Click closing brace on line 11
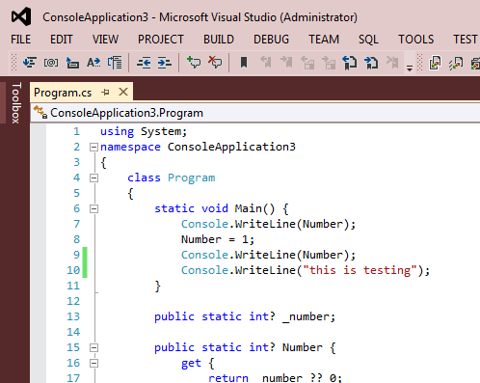This screenshot has height=383, width=480. [157, 286]
